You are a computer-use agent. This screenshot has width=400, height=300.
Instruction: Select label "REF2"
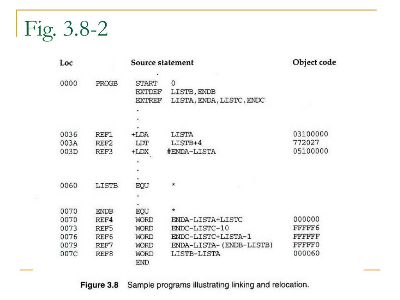click(x=104, y=143)
